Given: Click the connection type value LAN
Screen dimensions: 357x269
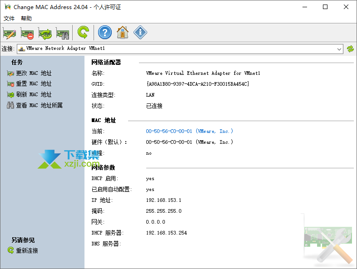Looking at the screenshot, I should tap(150, 95).
